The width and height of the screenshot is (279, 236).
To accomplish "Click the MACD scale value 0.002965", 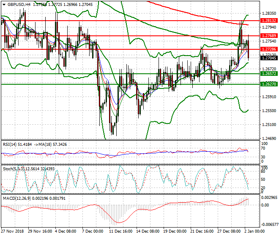I will click(269, 198).
